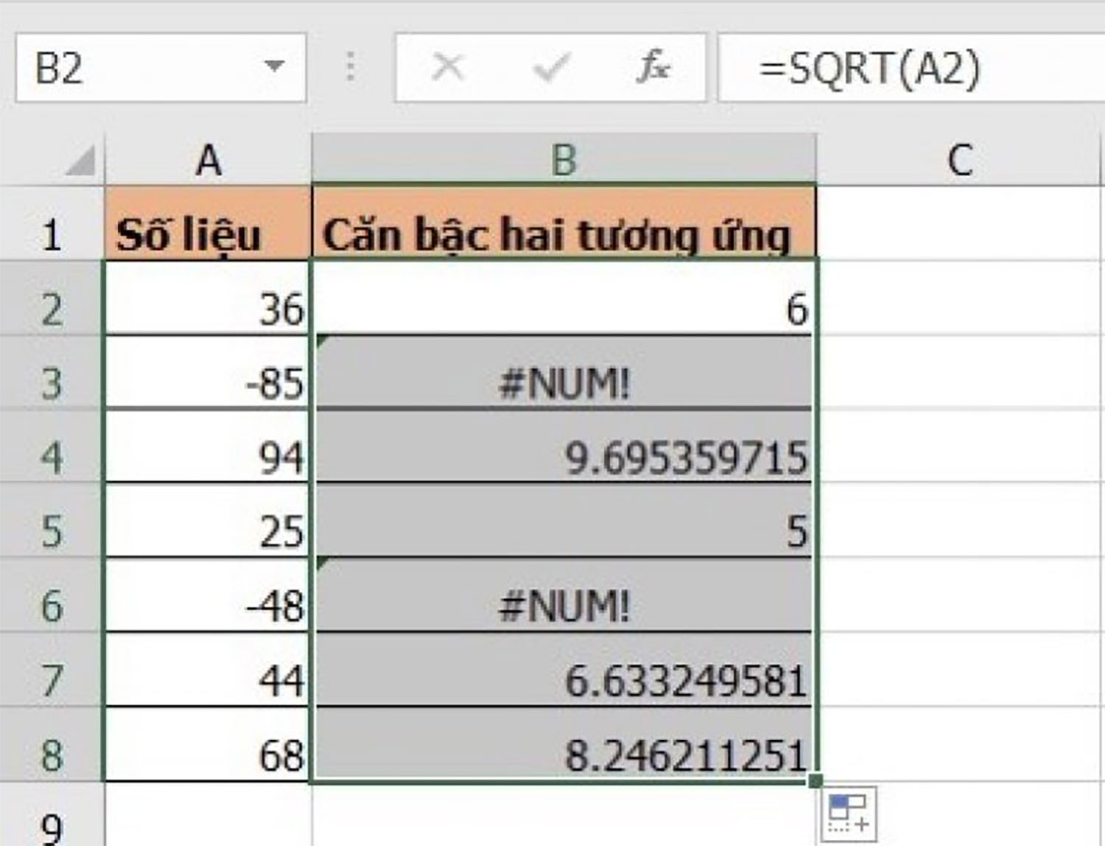The height and width of the screenshot is (846, 1105).
Task: Open the Insert Function fx icon
Action: 653,67
